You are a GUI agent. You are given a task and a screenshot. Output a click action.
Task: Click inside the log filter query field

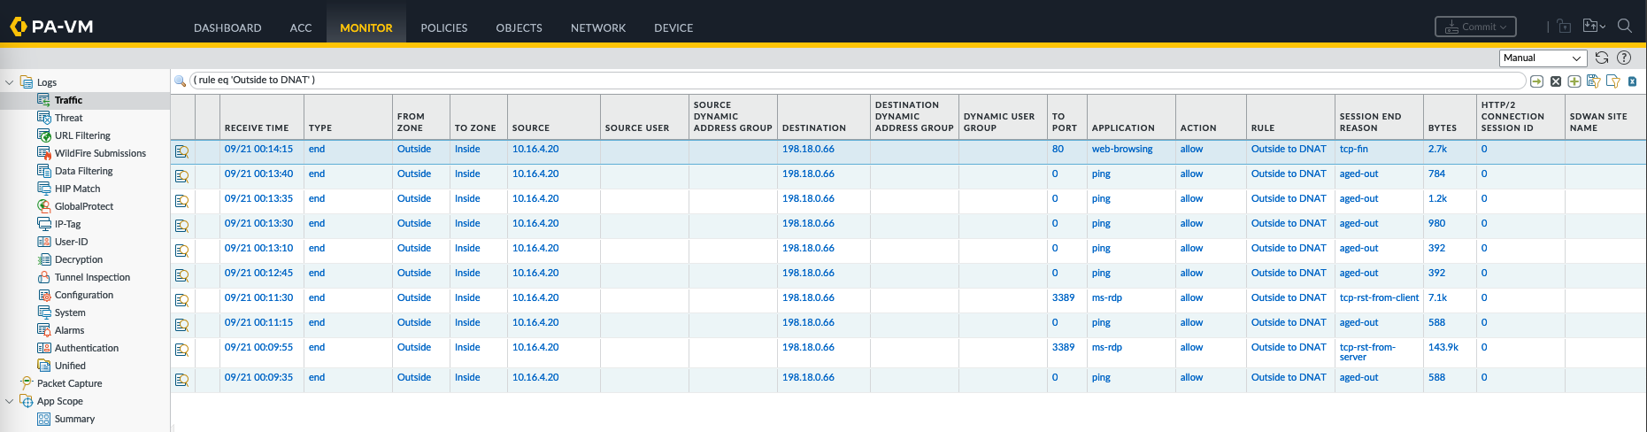click(797, 81)
